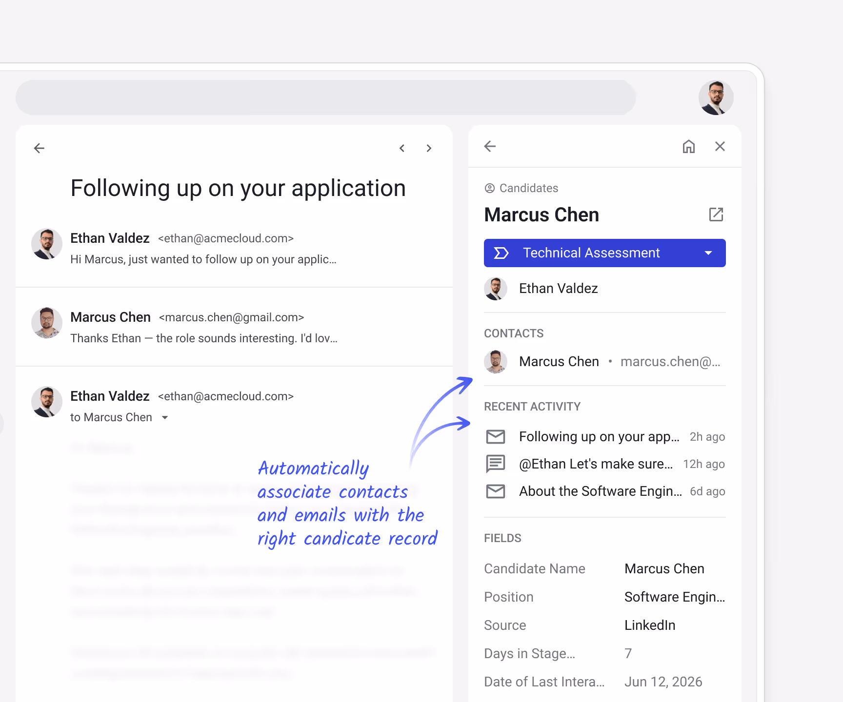The image size is (843, 702).
Task: Click the '2h ago' activity timestamp
Action: [707, 437]
